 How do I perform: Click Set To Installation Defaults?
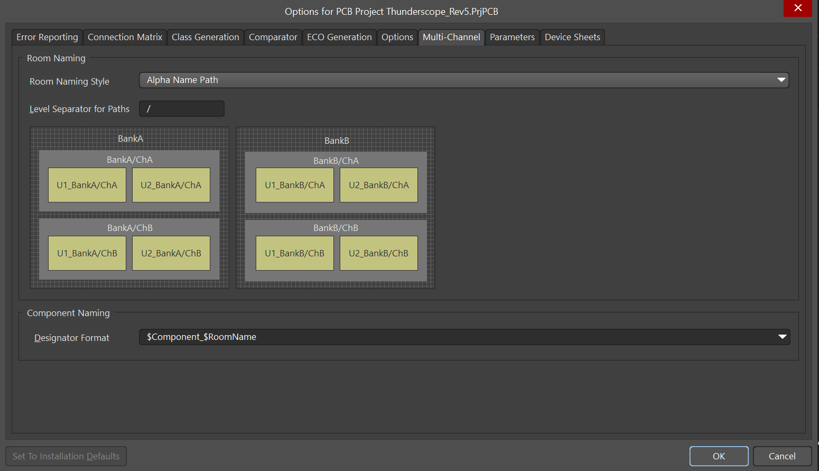coord(66,456)
